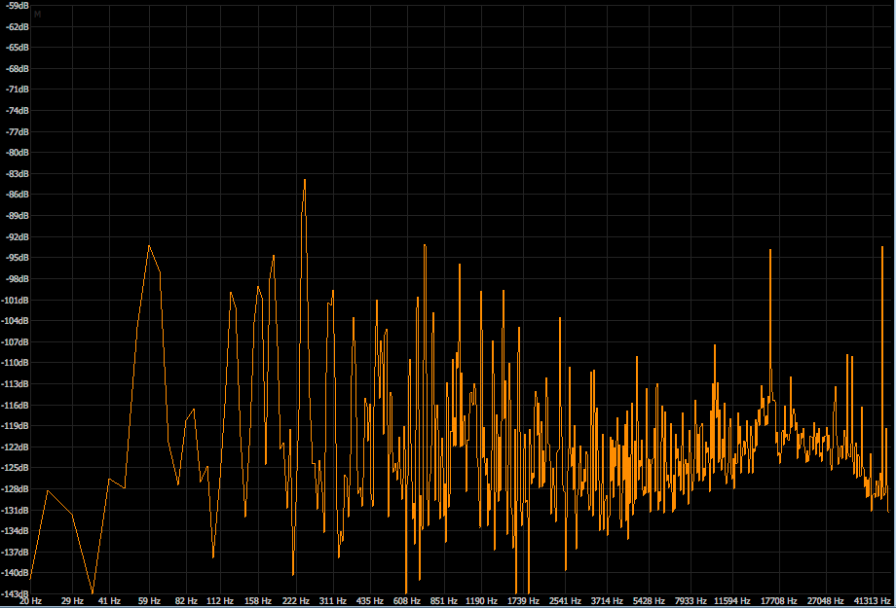Click the 222 Hz frequency axis label
This screenshot has width=896, height=608.
pos(296,601)
